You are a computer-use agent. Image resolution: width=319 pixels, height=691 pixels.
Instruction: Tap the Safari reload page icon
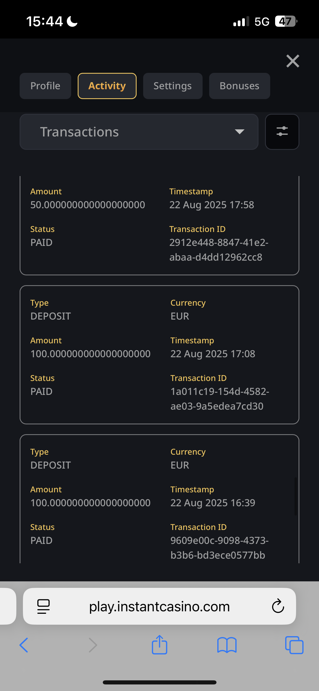coord(278,606)
